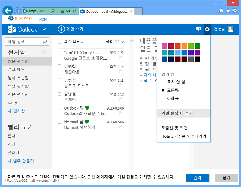Pick the black color swatch
Screen dimensions: 241x187
tap(198, 59)
